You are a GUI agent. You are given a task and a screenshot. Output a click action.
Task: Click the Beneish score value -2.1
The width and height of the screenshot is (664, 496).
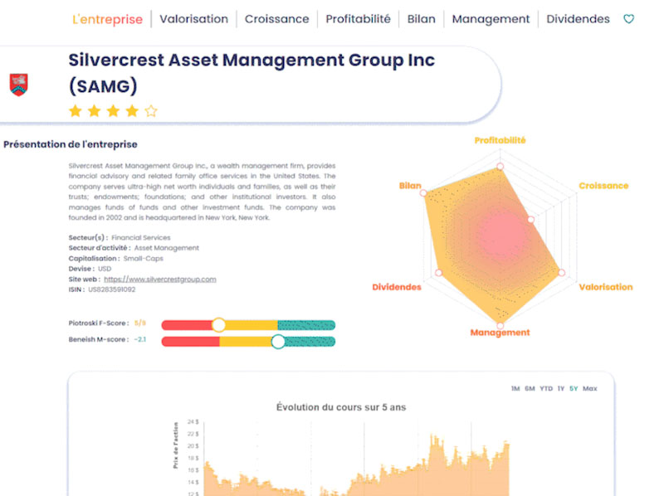[x=139, y=339]
